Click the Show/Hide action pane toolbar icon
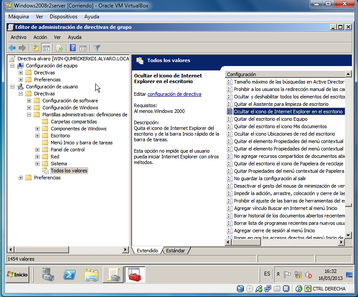Viewport: 358px width, 297px height. click(x=83, y=48)
